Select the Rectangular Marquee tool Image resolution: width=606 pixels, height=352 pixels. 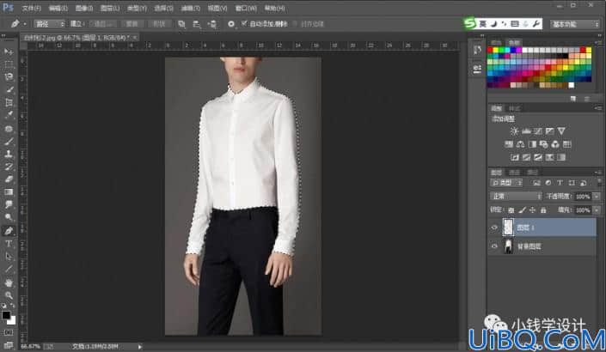tap(9, 64)
